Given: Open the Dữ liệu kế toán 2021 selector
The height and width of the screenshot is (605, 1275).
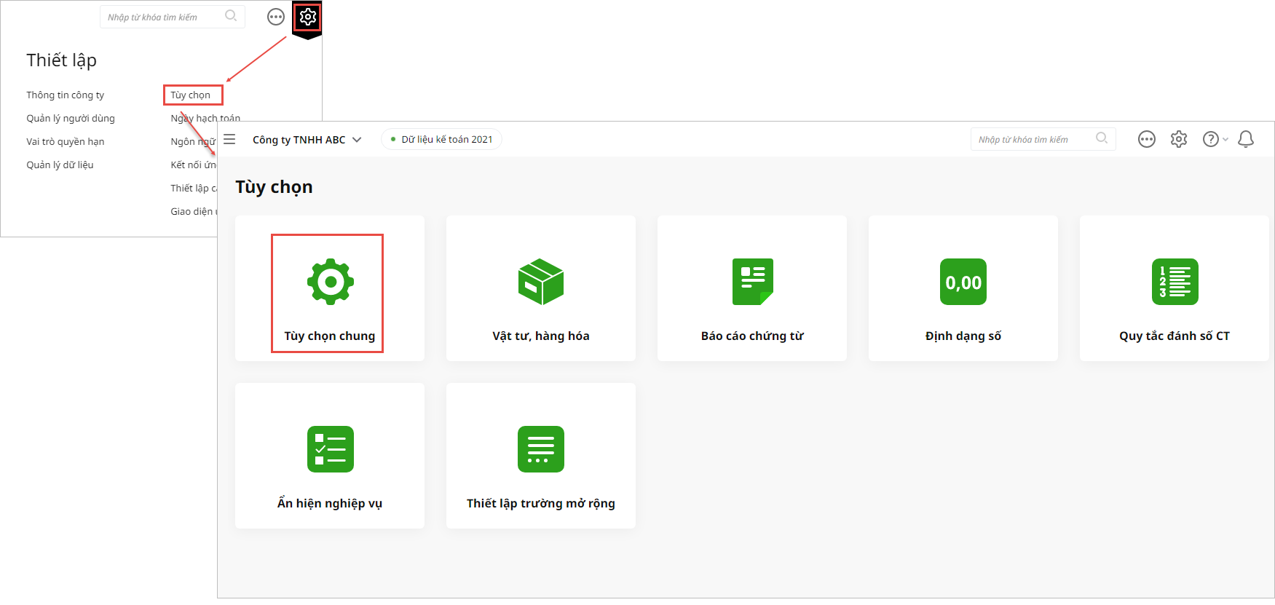Looking at the screenshot, I should [441, 140].
